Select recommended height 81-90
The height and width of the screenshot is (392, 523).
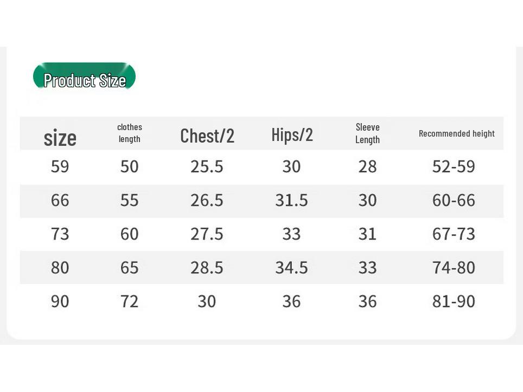(454, 301)
